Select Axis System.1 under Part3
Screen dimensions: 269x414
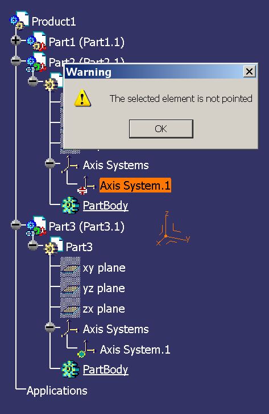135,350
